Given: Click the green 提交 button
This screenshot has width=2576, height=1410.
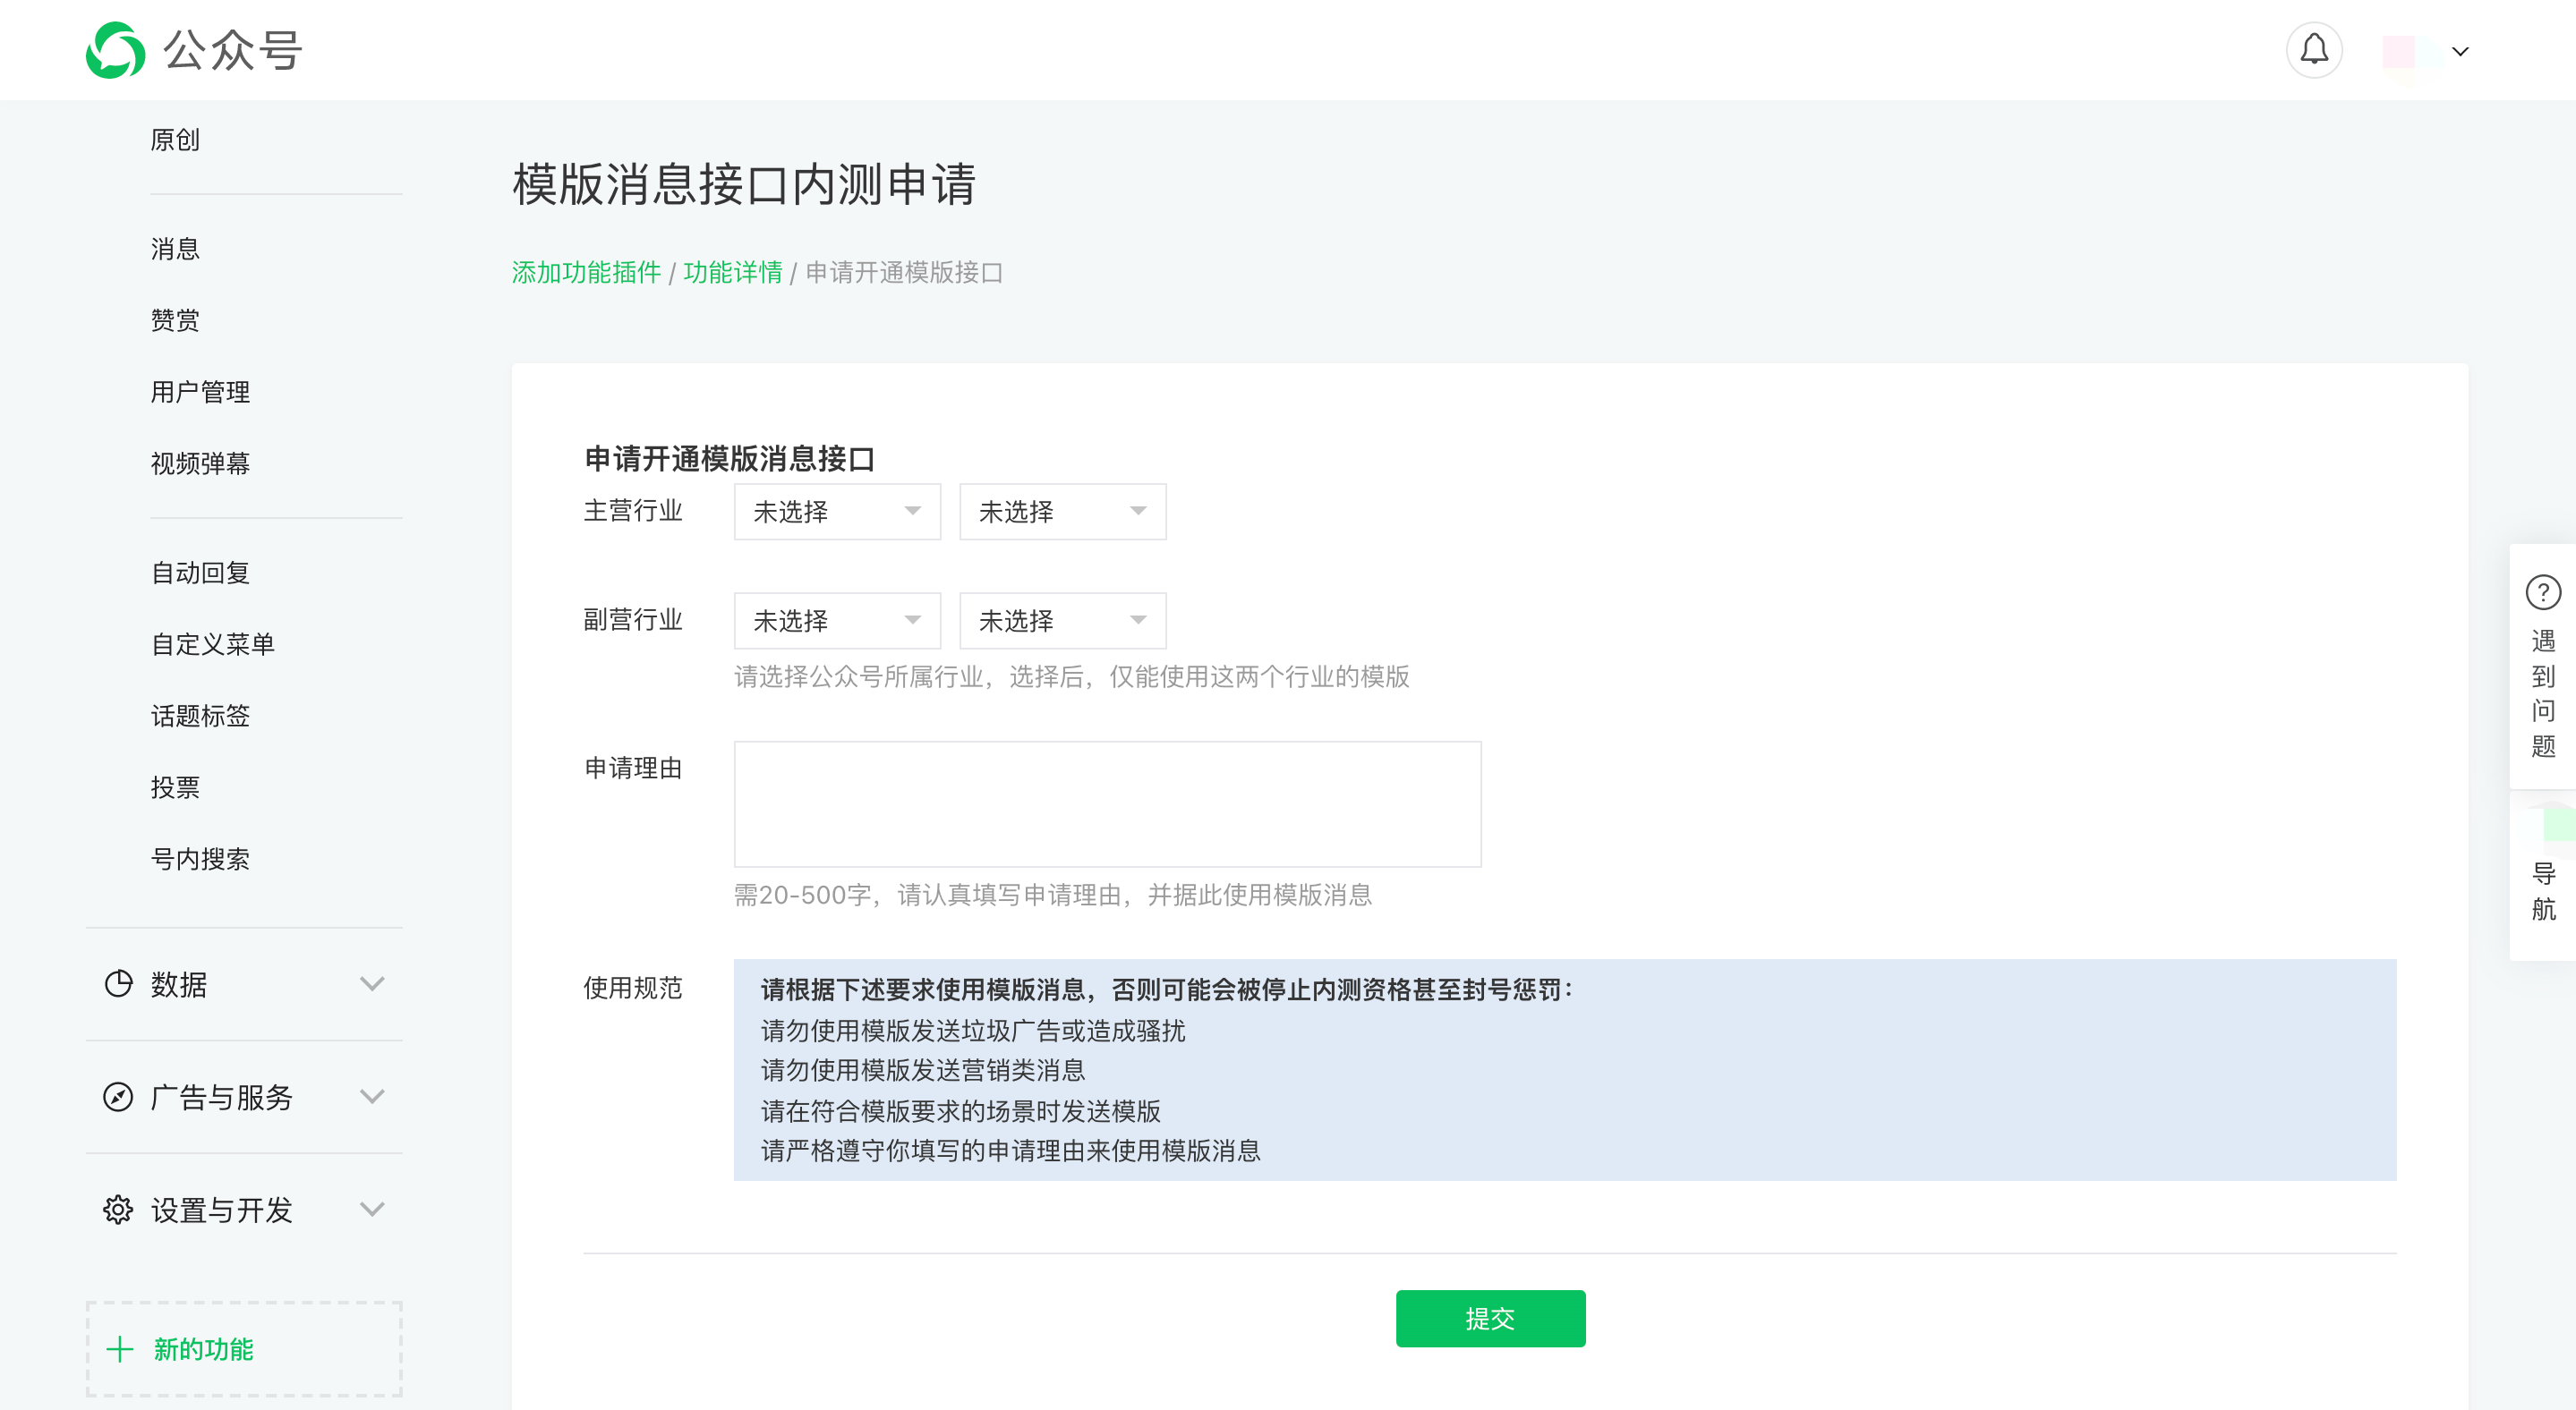Looking at the screenshot, I should click(x=1490, y=1319).
